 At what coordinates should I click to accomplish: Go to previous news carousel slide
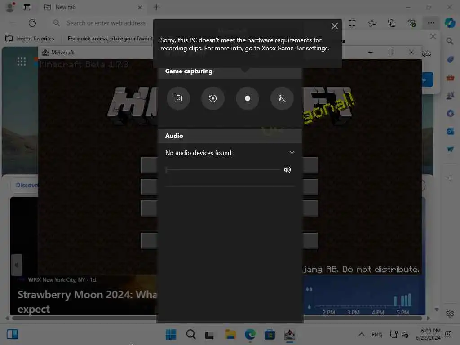(17, 265)
